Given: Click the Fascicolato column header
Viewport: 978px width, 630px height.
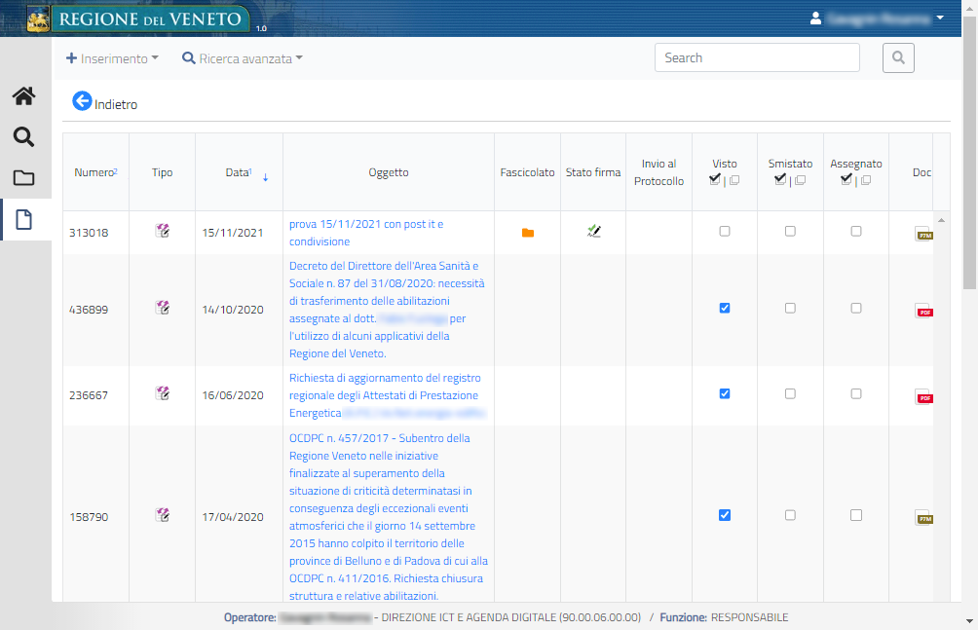Looking at the screenshot, I should [527, 172].
